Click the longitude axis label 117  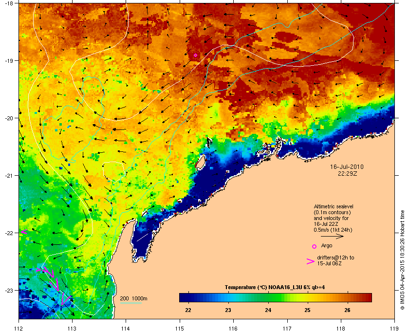(x=287, y=328)
